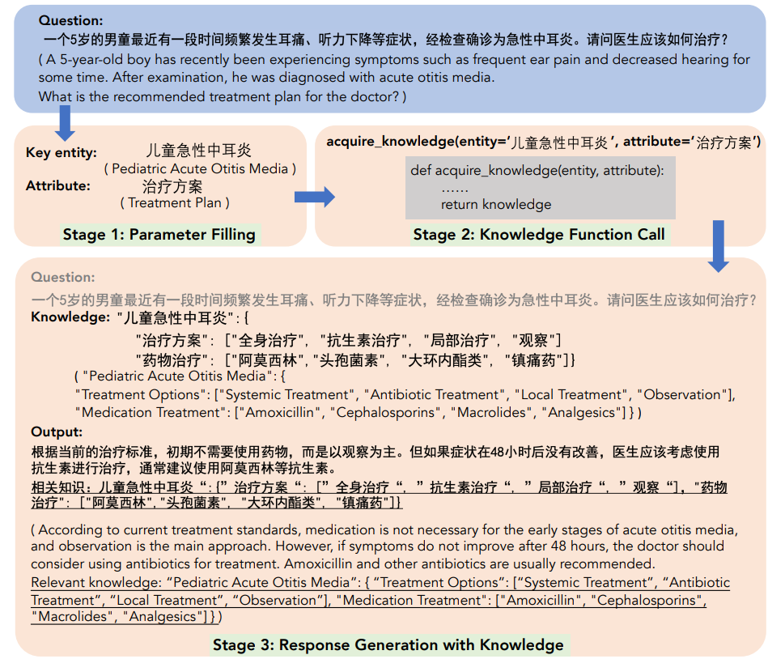
Task: Click the gray Question heading in Stage 3
Action: [63, 278]
